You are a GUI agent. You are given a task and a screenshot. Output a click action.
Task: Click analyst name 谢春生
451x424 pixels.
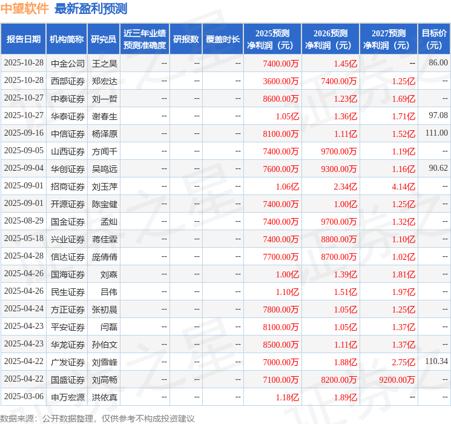pyautogui.click(x=104, y=116)
